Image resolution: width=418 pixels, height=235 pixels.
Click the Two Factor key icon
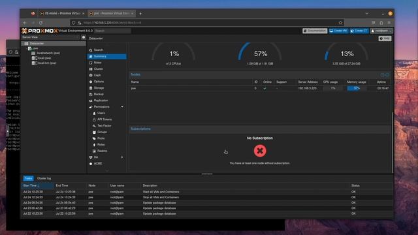pos(94,126)
